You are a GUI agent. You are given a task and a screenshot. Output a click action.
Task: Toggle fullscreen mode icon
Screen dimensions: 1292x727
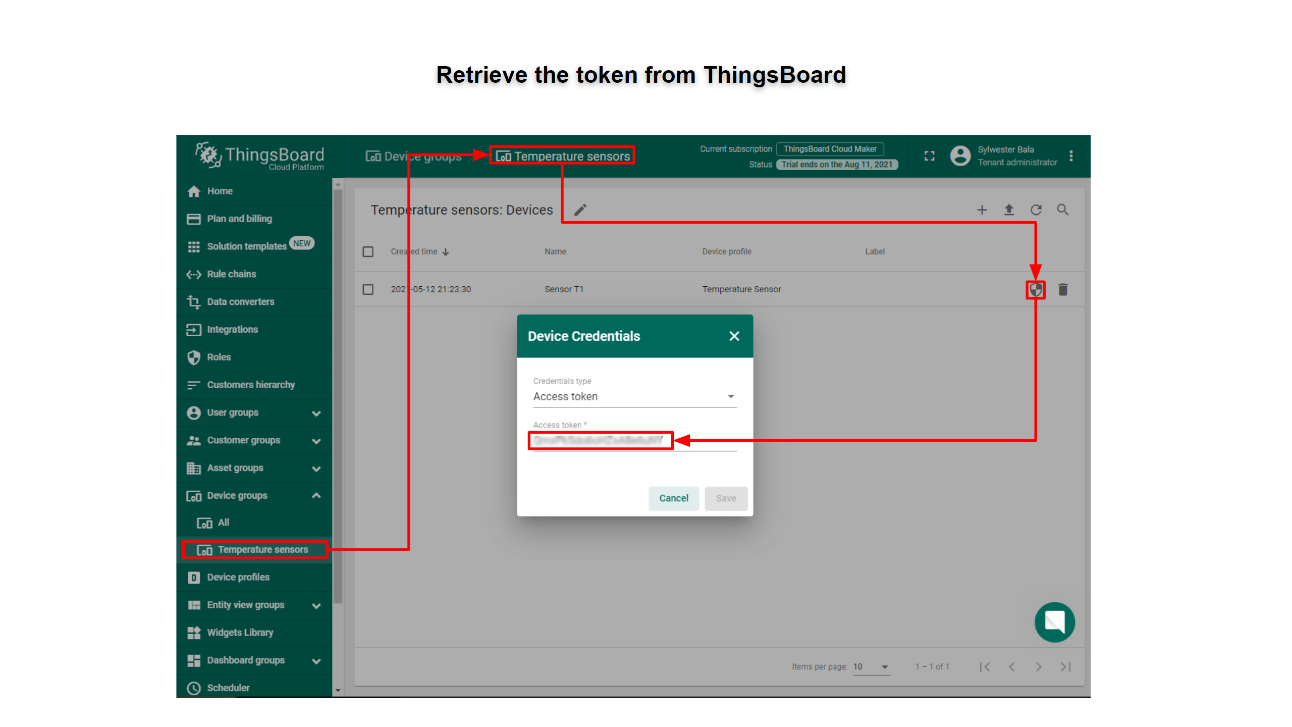pyautogui.click(x=929, y=156)
